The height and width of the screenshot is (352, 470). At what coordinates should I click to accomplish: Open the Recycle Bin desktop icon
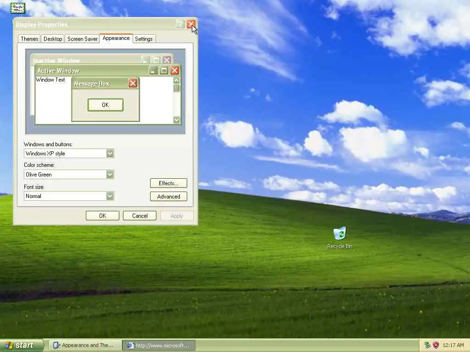click(340, 238)
